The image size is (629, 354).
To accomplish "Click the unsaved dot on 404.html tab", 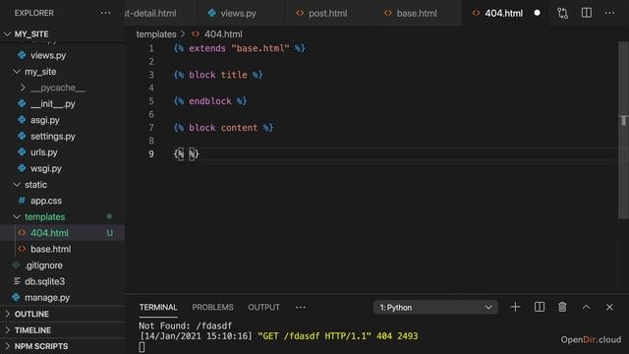I will (538, 13).
